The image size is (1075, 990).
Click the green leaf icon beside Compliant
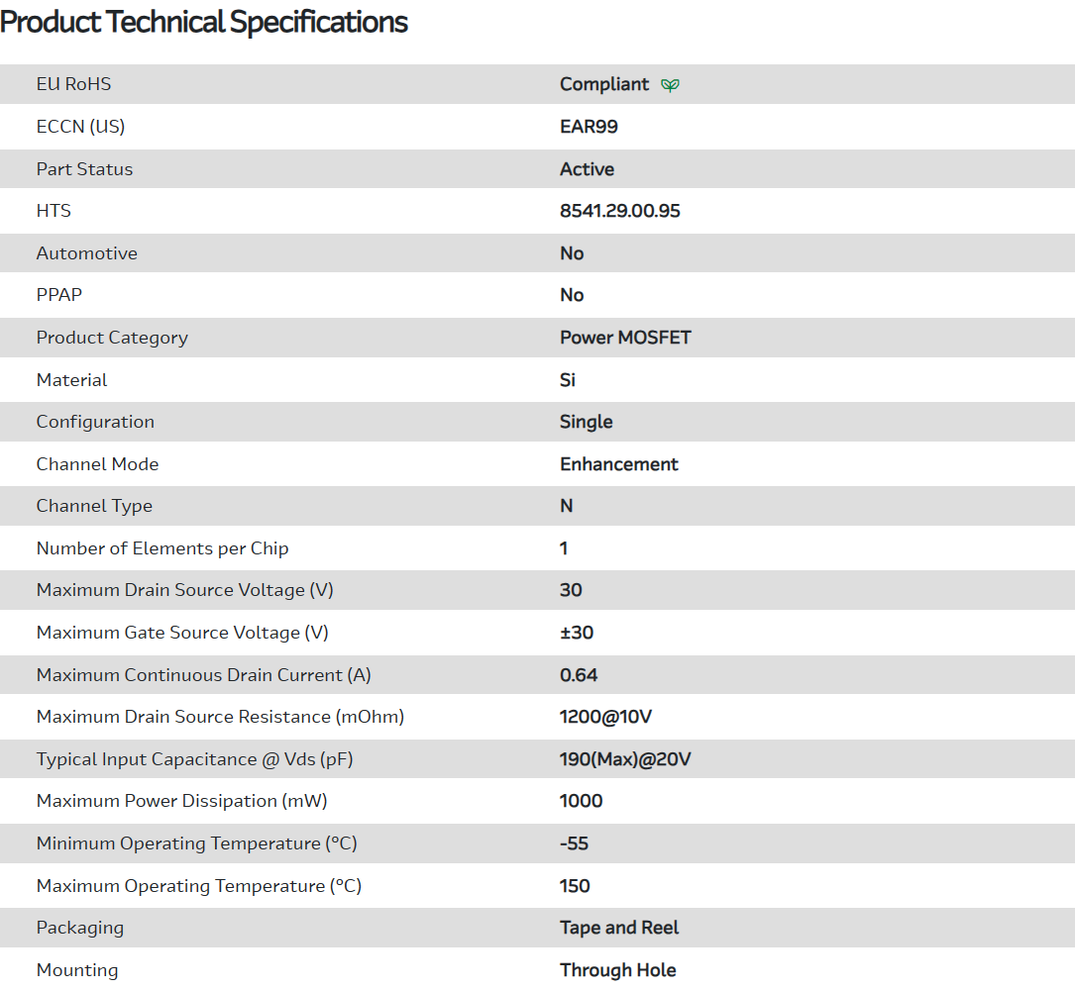click(671, 85)
